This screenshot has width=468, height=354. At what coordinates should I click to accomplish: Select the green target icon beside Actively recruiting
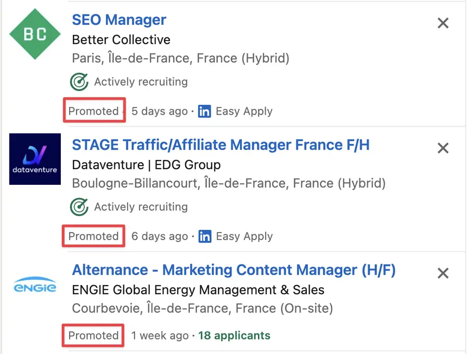coord(79,81)
